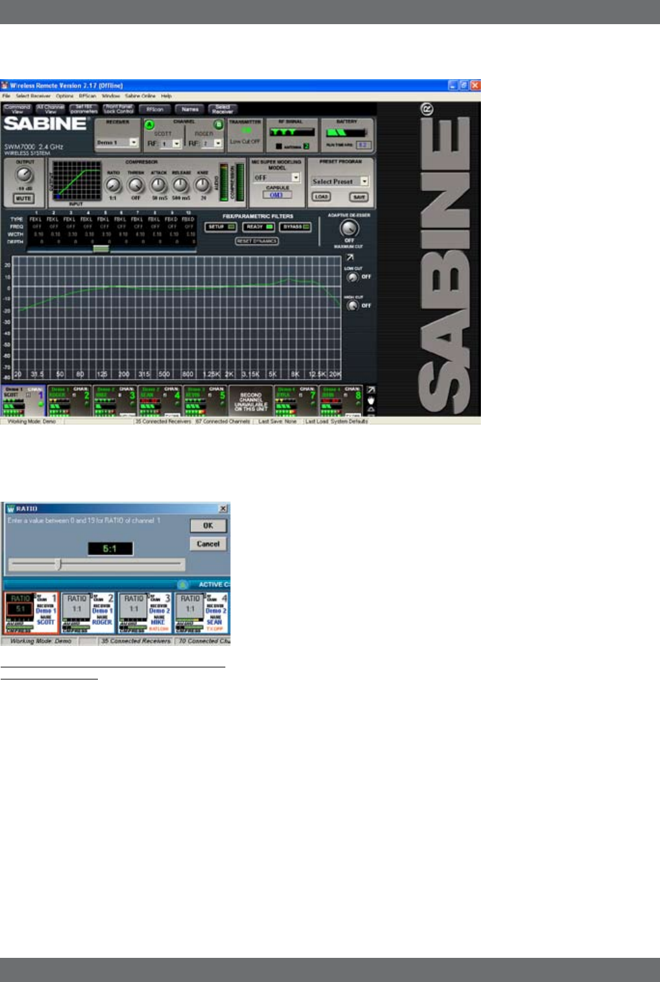The width and height of the screenshot is (660, 982).
Task: Click the High Cut filter knob
Action: (x=352, y=306)
